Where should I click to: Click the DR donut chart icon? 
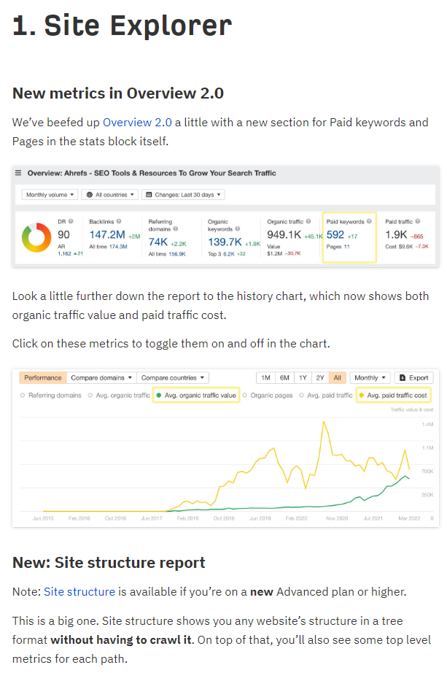(x=36, y=237)
